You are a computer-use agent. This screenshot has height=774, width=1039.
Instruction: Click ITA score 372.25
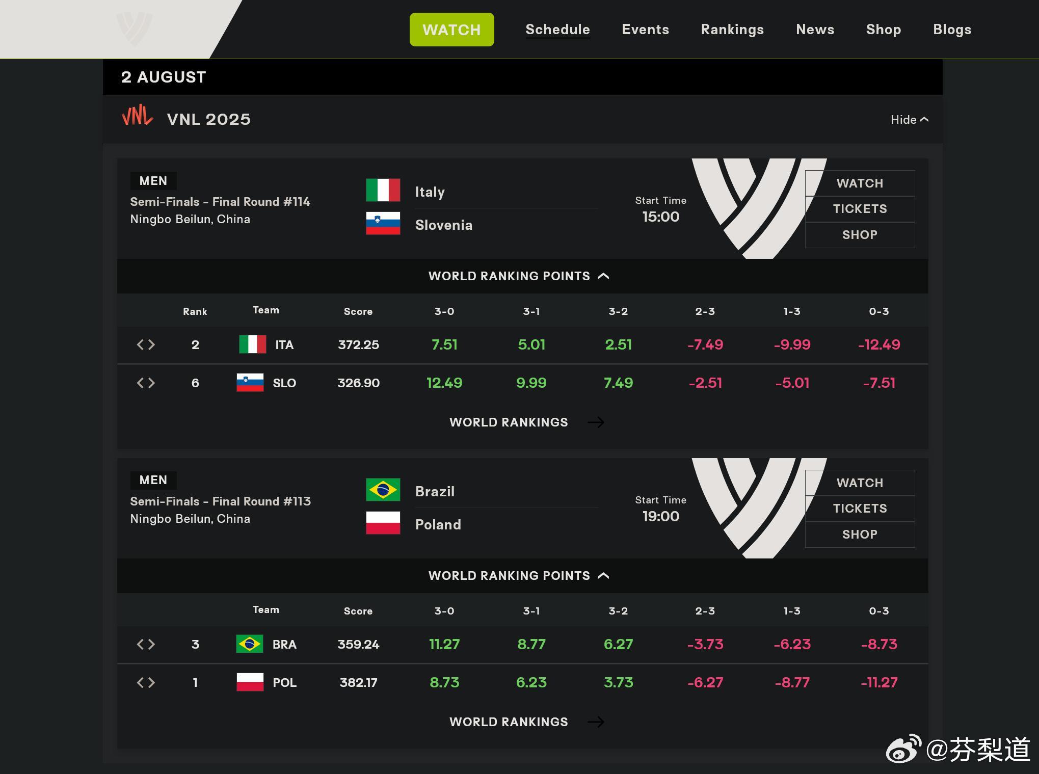click(x=358, y=345)
